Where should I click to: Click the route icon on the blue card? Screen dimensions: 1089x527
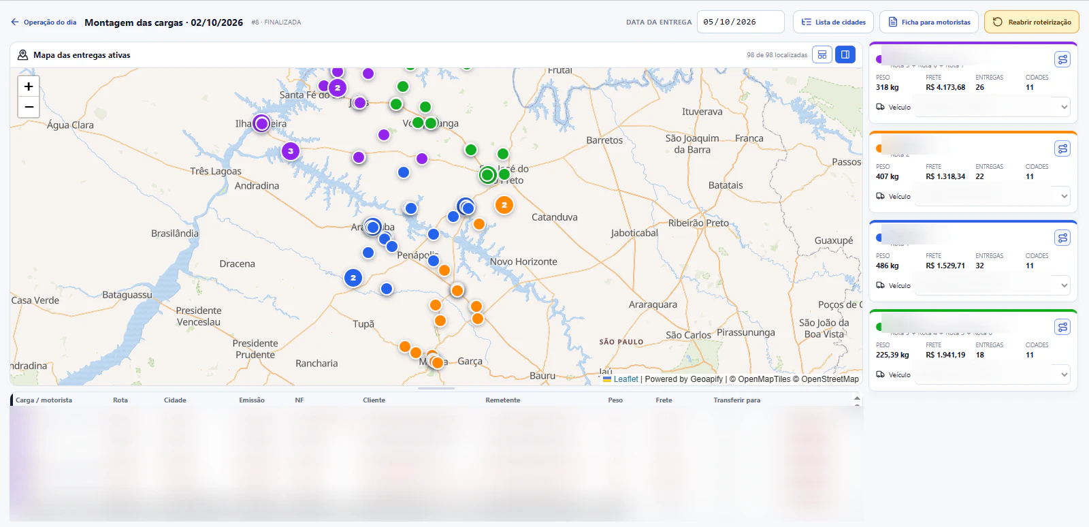1062,238
